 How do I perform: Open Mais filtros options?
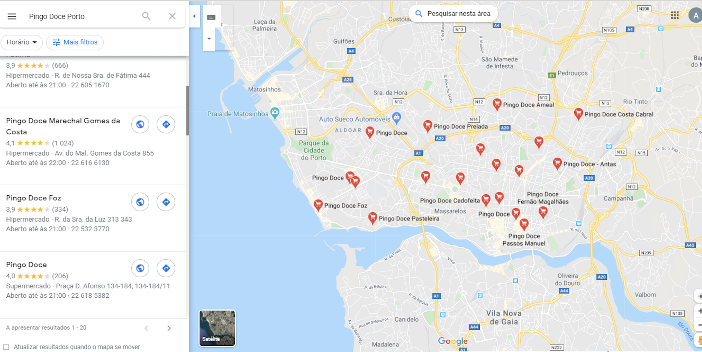(x=75, y=42)
